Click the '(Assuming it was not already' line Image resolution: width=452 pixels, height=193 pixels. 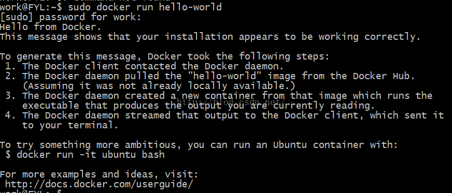tap(159, 86)
